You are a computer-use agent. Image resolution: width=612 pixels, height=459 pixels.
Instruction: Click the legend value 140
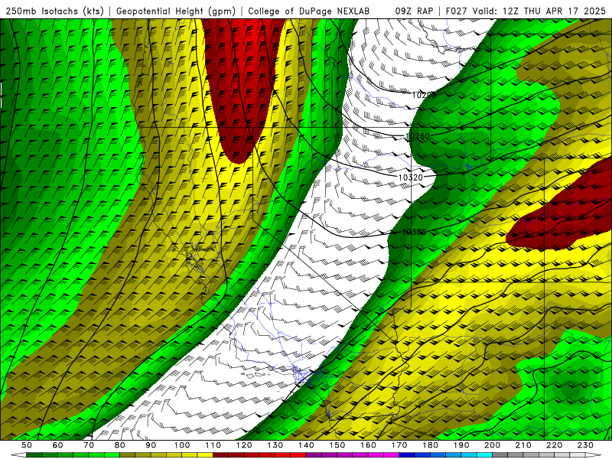(306, 445)
